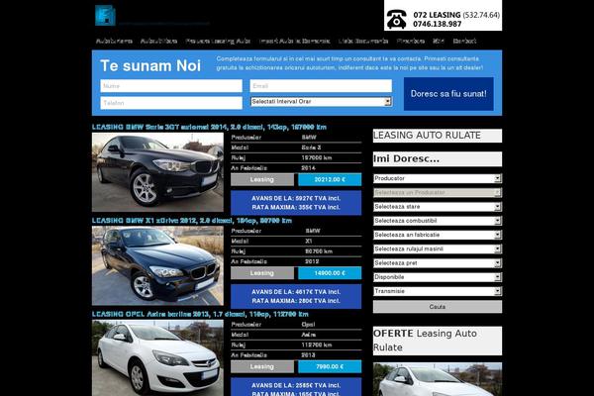Click the Telefon input field
The height and width of the screenshot is (396, 594).
click(x=171, y=103)
